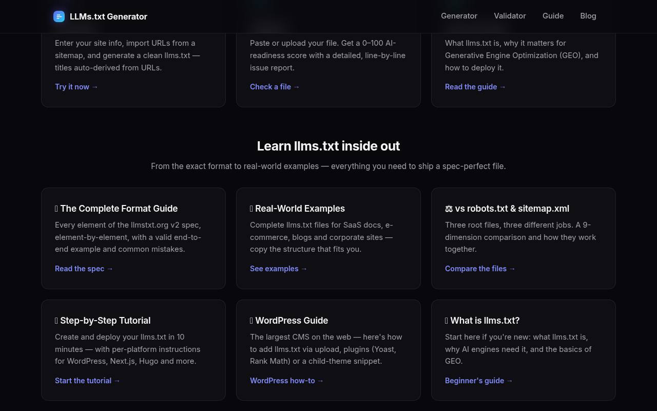Click the description mentioning Yoast and Rank Math
Screen dimensions: 657x411
[326, 349]
